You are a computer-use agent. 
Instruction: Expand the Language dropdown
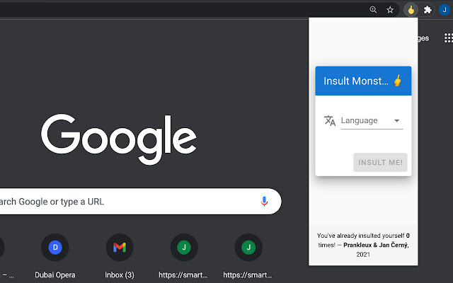point(372,121)
